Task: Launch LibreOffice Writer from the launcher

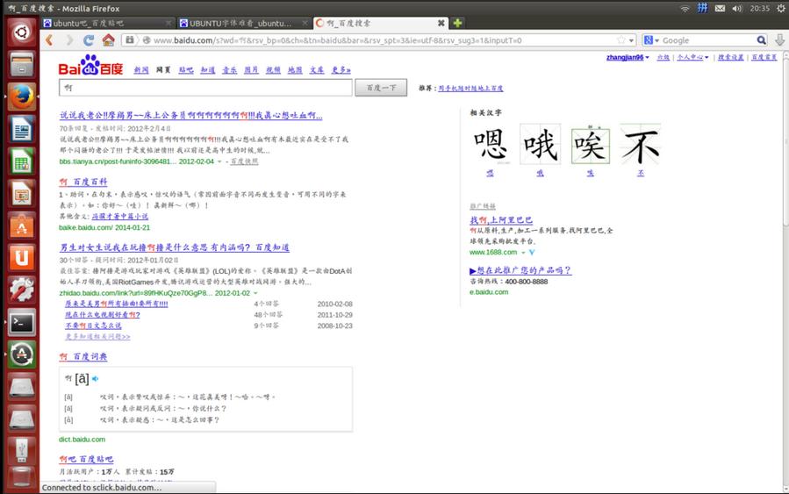Action: pyautogui.click(x=21, y=129)
